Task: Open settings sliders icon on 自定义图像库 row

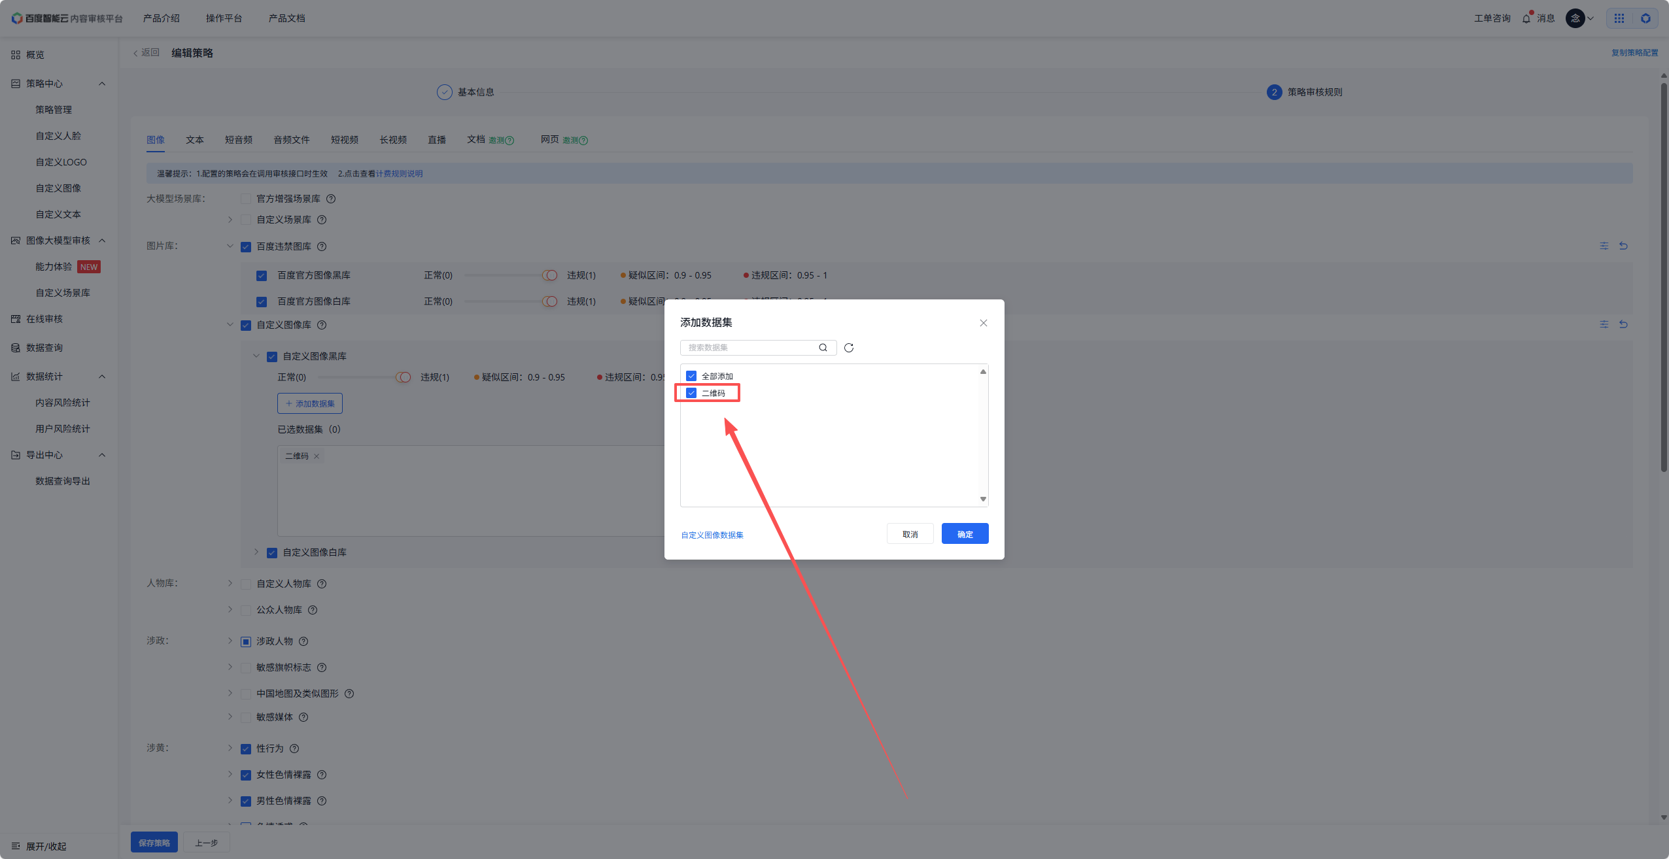Action: tap(1604, 325)
